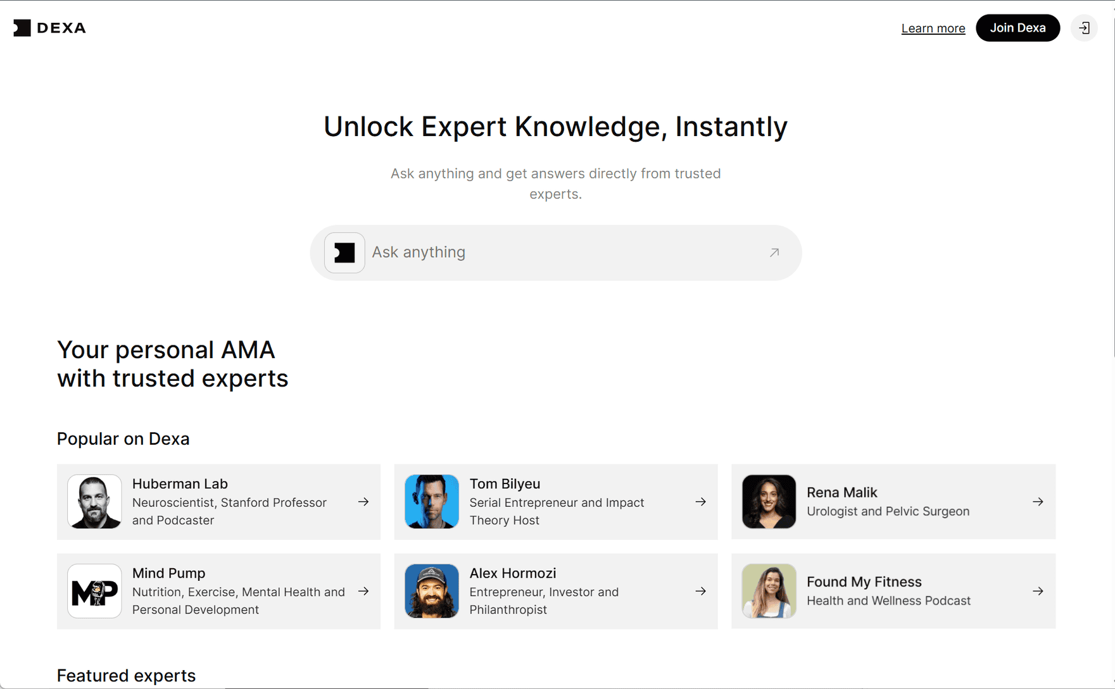Click the arrow on Alex Hormozi card
1115x689 pixels.
700,591
